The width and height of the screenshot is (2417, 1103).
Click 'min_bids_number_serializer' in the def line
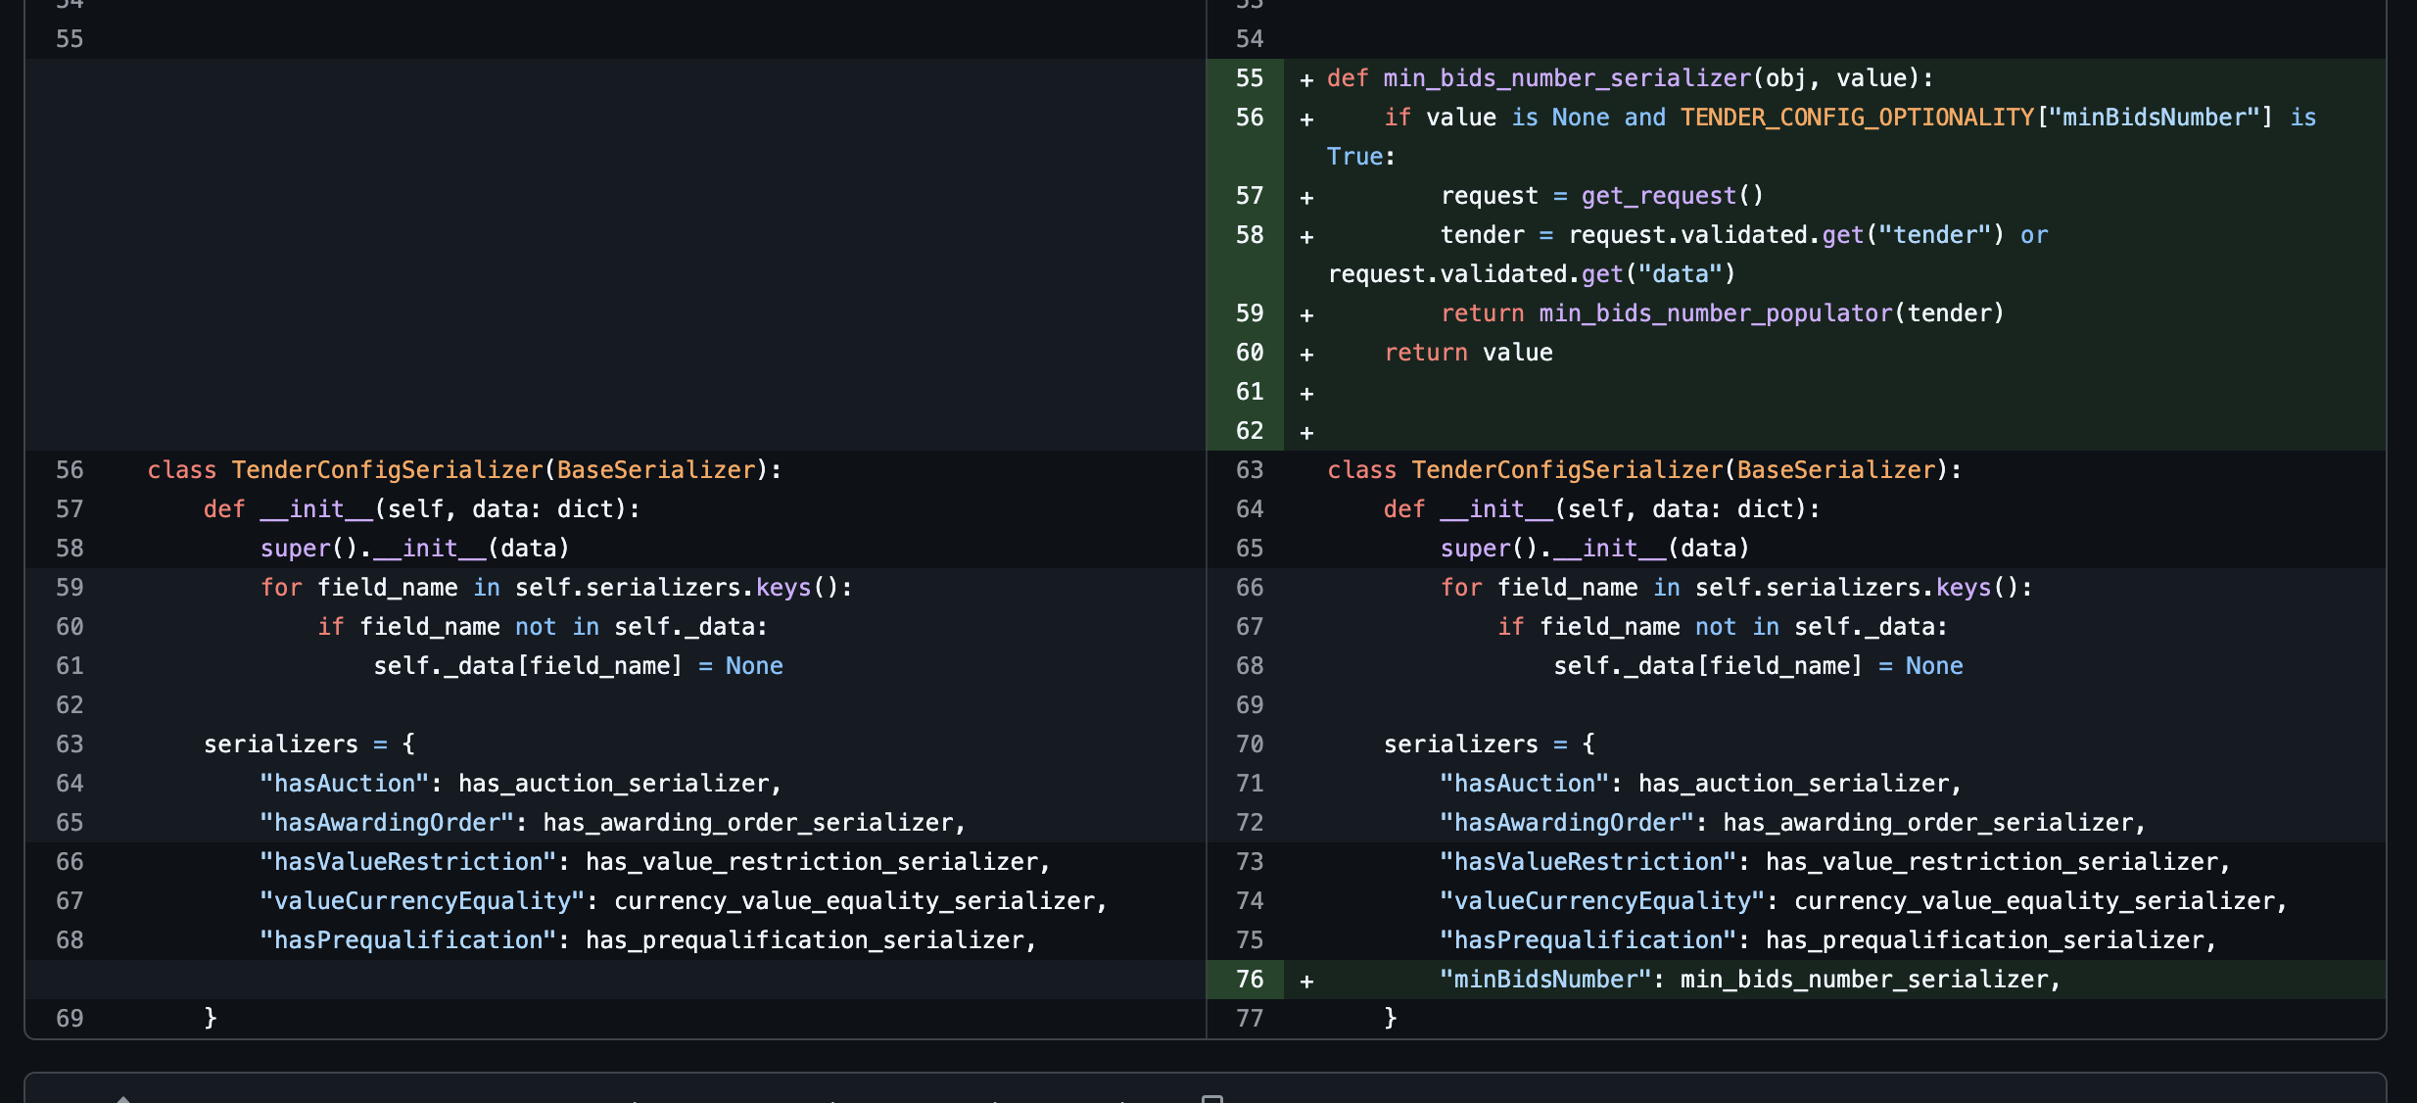tap(1567, 78)
